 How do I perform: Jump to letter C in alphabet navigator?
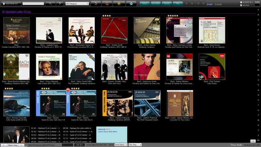point(258,20)
